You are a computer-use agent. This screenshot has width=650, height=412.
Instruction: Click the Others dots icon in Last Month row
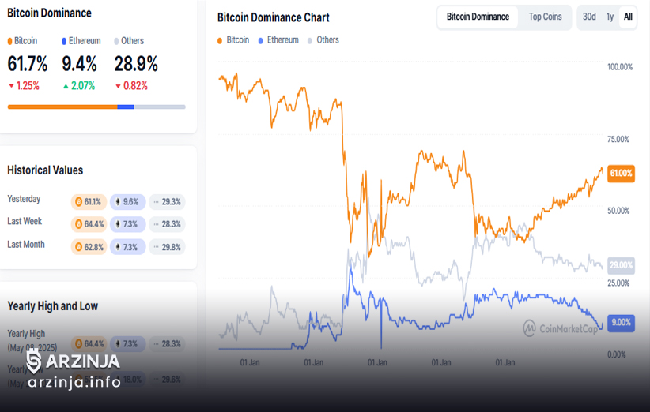156,247
